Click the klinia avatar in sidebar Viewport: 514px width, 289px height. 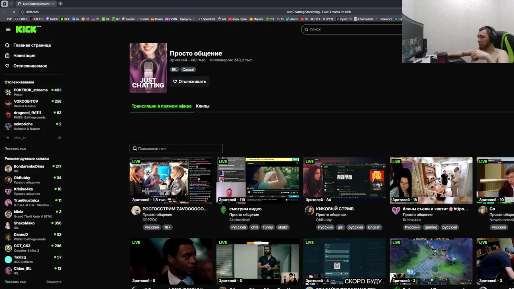pyautogui.click(x=8, y=214)
